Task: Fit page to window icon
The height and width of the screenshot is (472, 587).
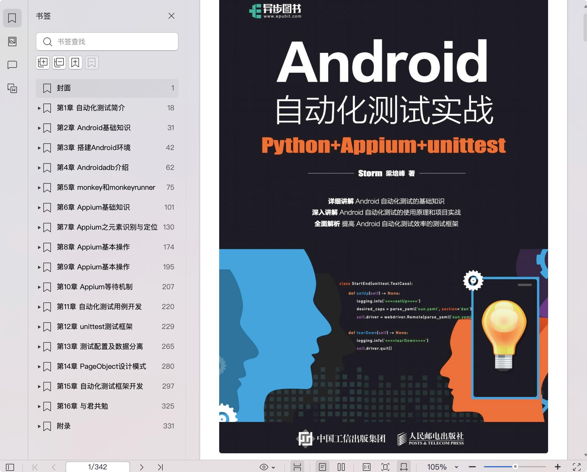Action: (x=385, y=467)
